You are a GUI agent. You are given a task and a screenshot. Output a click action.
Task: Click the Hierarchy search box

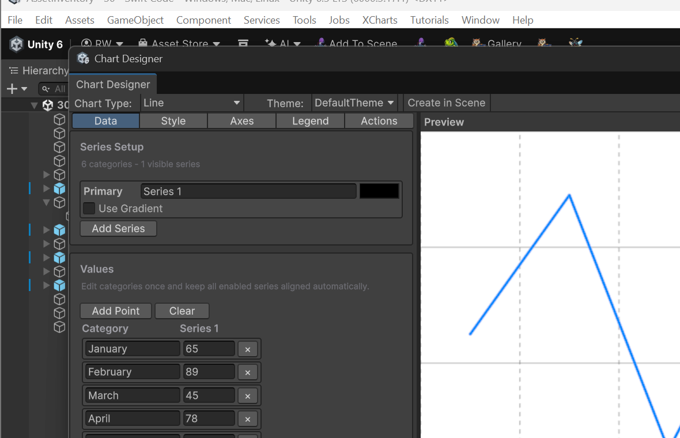[54, 89]
